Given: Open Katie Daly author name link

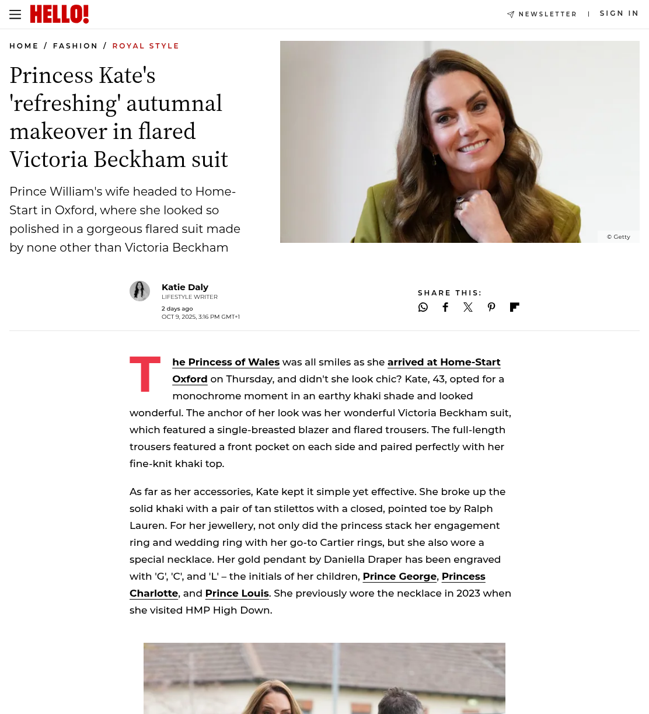Looking at the screenshot, I should 185,287.
